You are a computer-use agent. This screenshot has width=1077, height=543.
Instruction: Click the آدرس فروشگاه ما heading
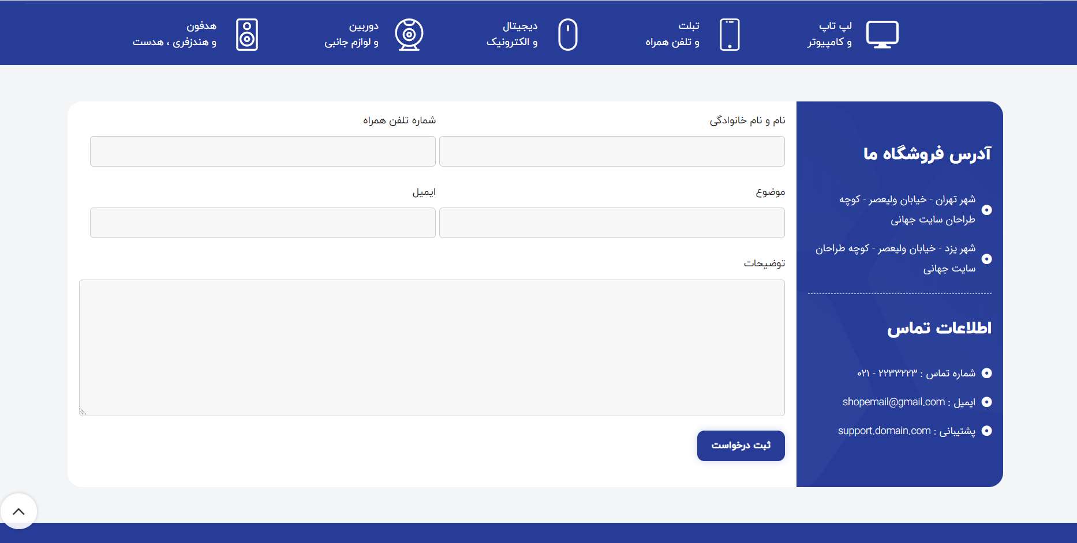point(927,153)
